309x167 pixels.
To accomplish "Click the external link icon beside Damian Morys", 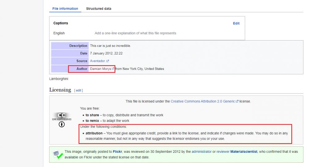I will point(113,69).
